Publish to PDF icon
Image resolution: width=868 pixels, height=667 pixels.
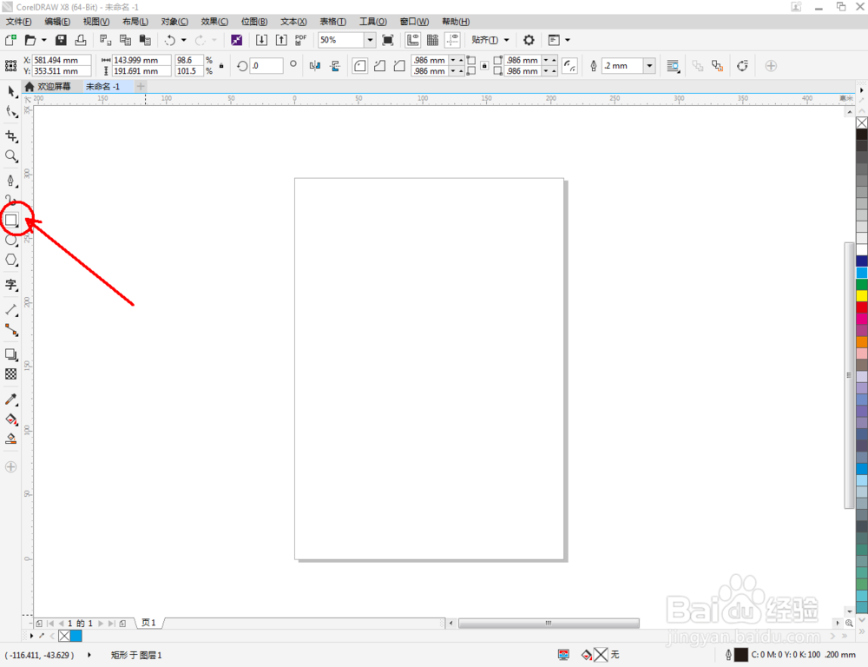pyautogui.click(x=300, y=40)
